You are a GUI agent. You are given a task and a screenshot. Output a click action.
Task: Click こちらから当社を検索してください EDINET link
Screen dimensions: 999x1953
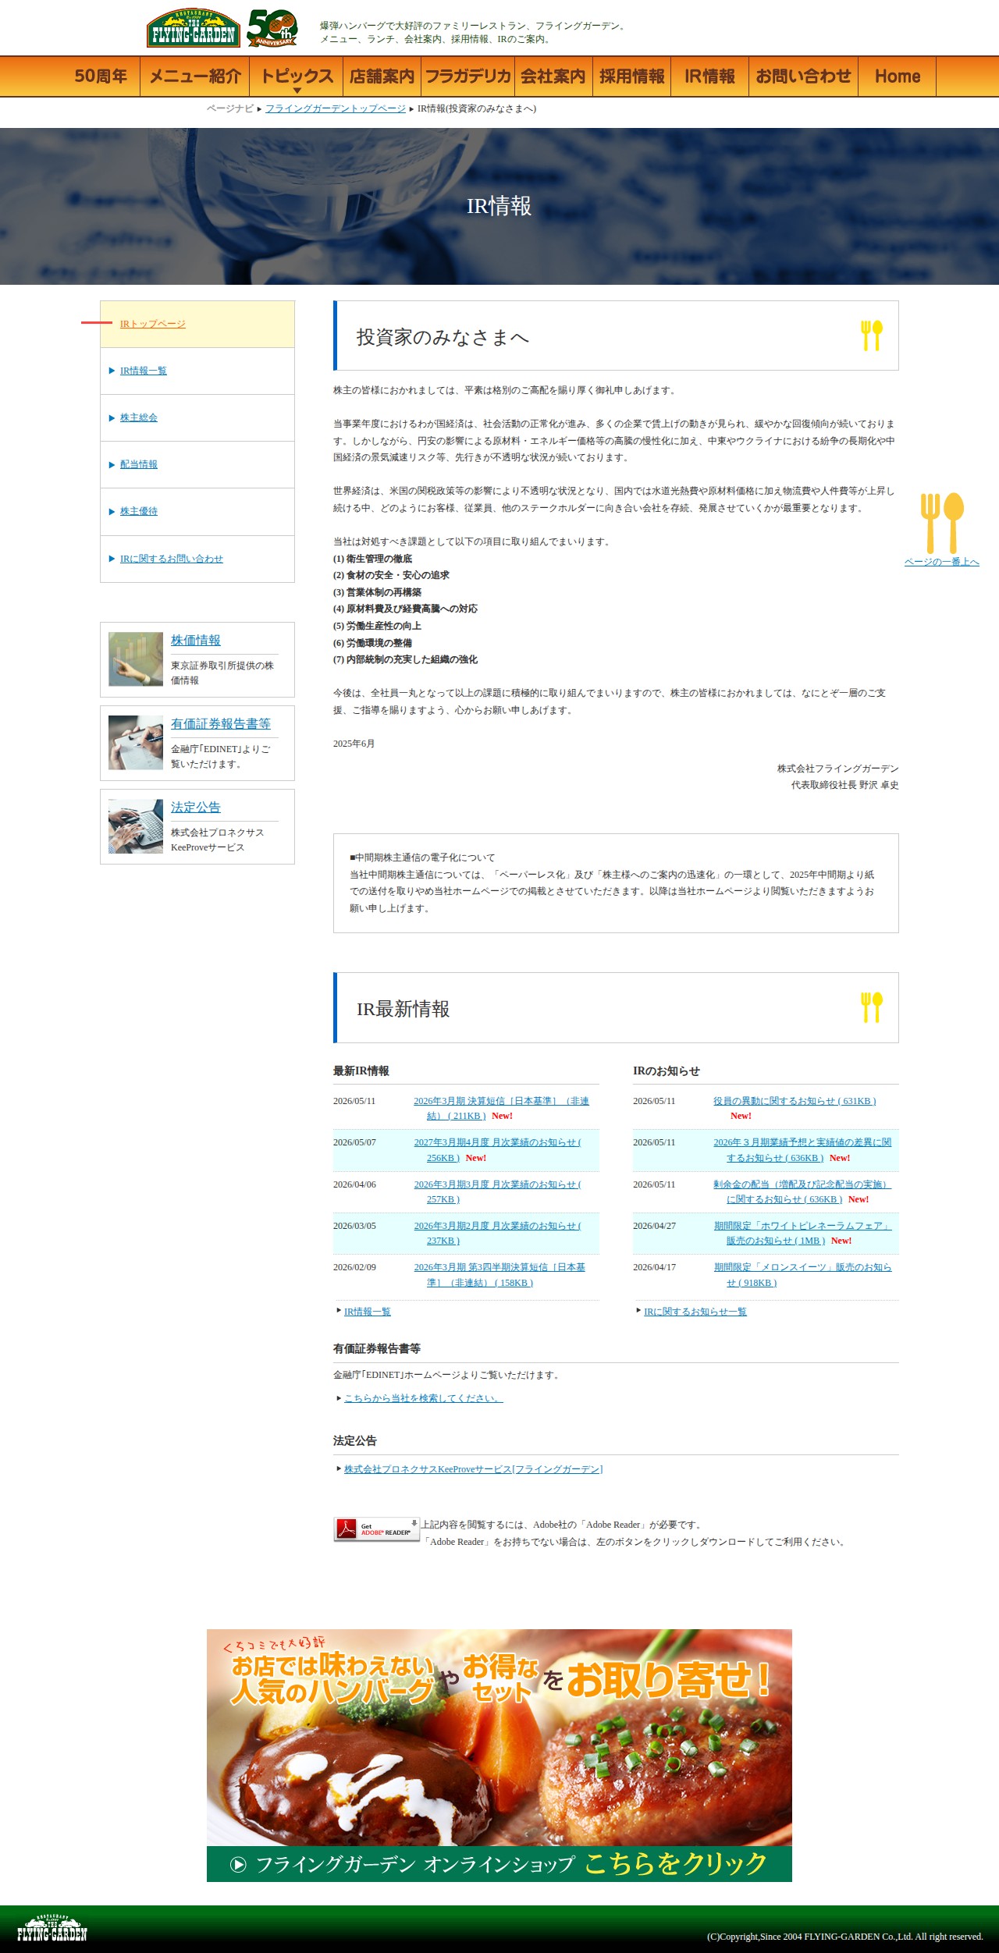(424, 1398)
